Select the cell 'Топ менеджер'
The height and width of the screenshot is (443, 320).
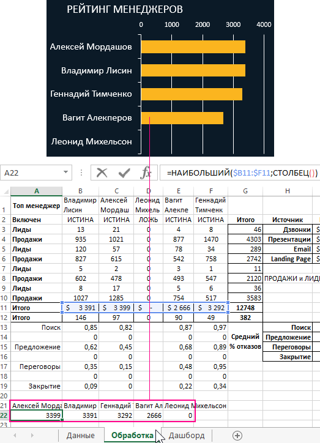tap(37, 206)
